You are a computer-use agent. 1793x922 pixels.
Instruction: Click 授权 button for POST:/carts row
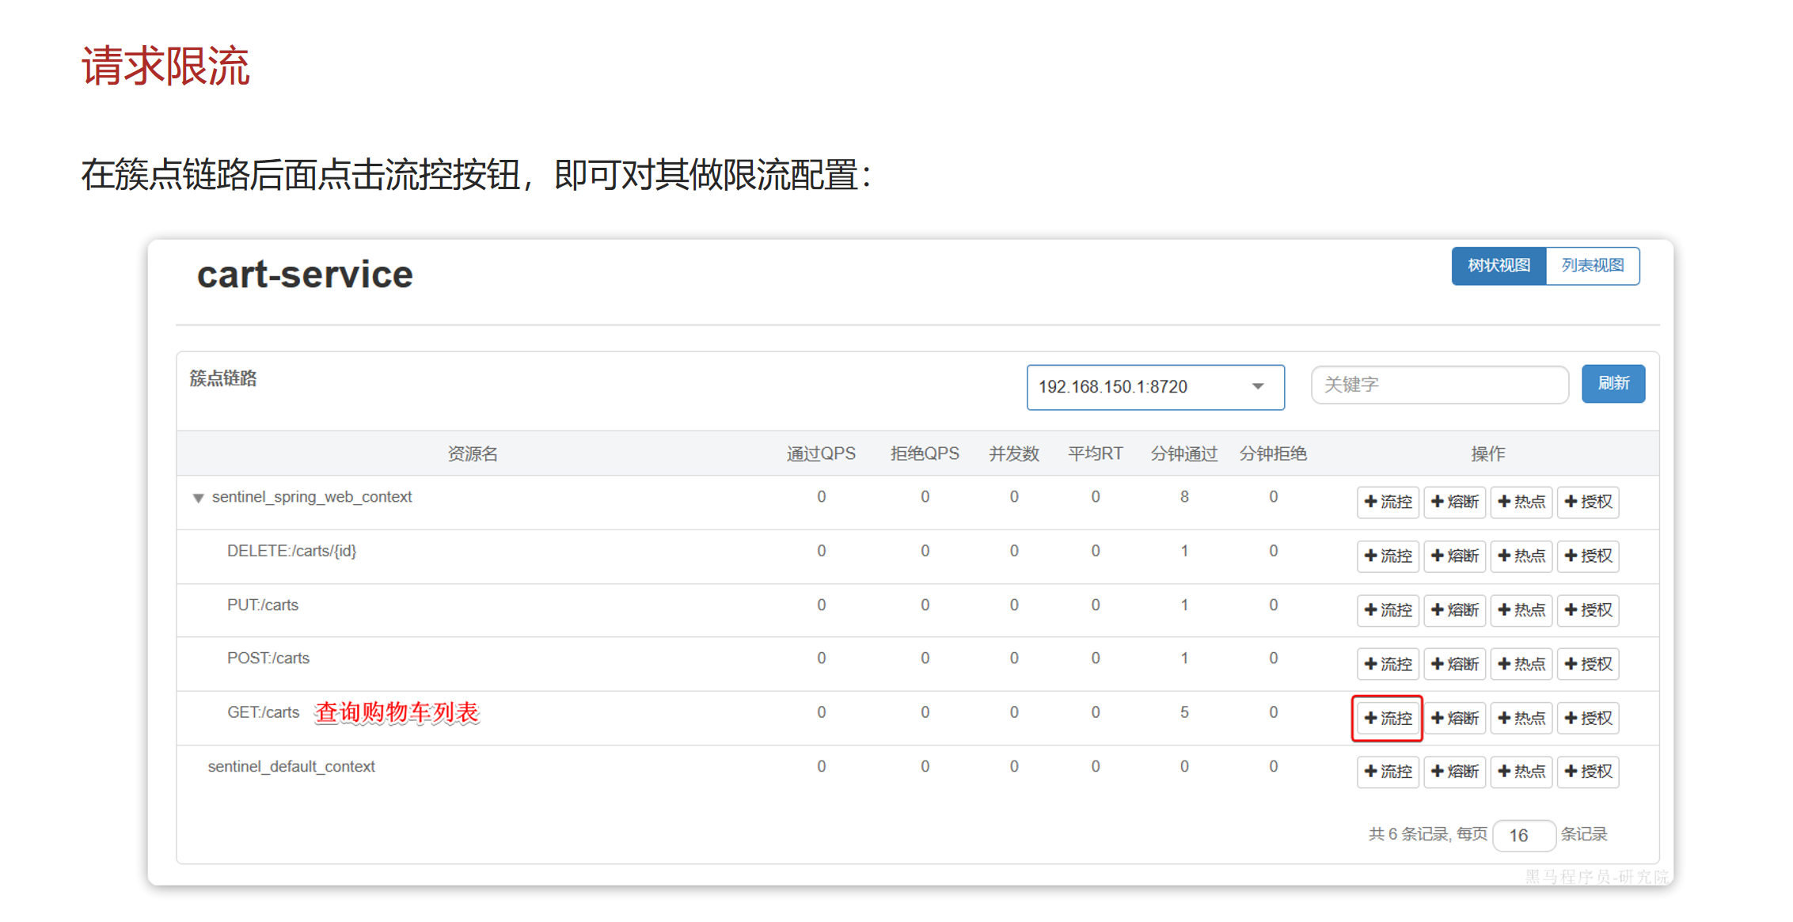coord(1588,664)
